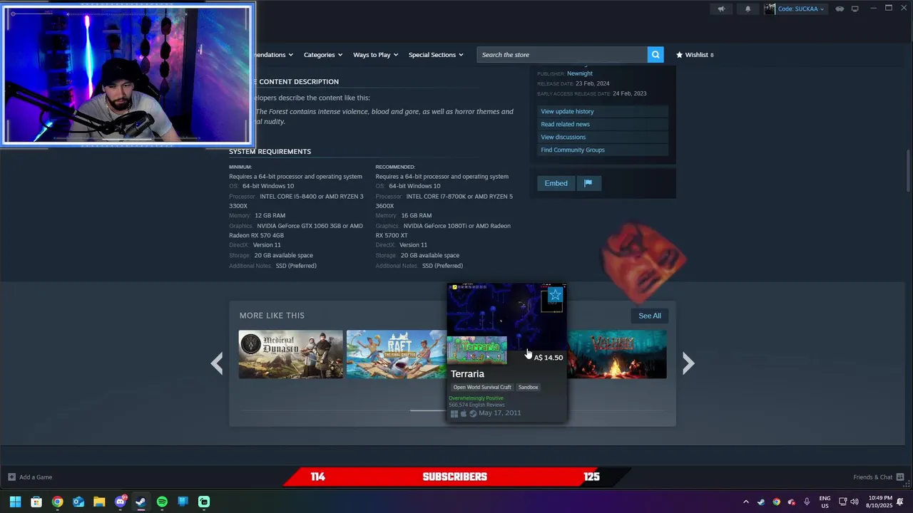Expand the Categories menu
Image resolution: width=913 pixels, height=513 pixels.
[322, 55]
